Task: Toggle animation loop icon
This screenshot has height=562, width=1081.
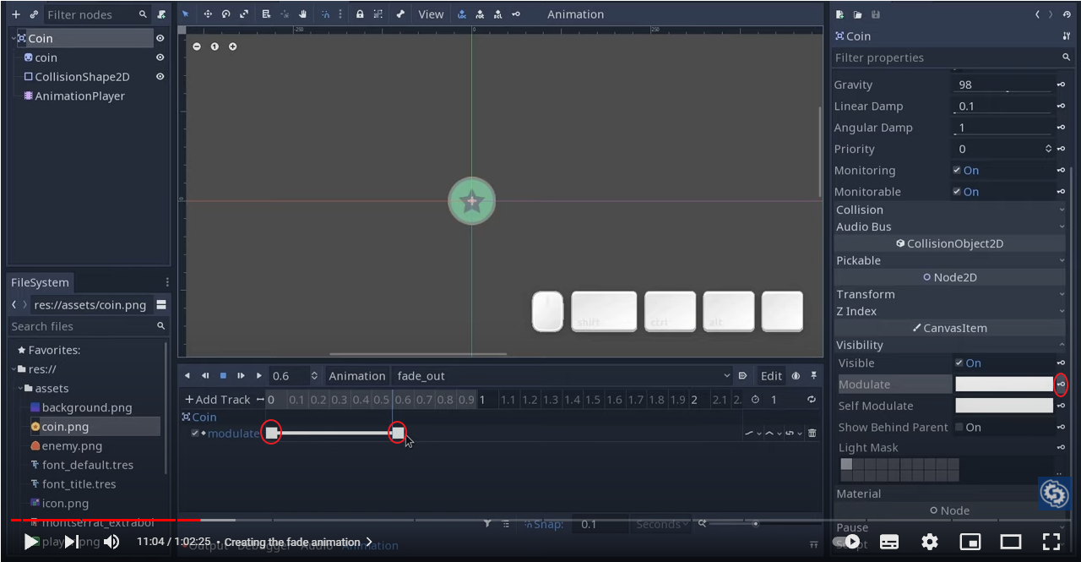Action: [x=812, y=400]
